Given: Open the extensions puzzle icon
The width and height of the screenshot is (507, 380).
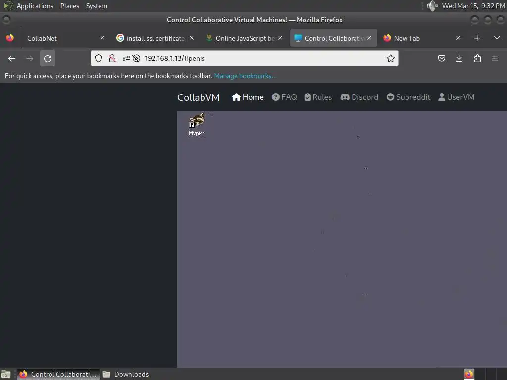Looking at the screenshot, I should point(477,58).
